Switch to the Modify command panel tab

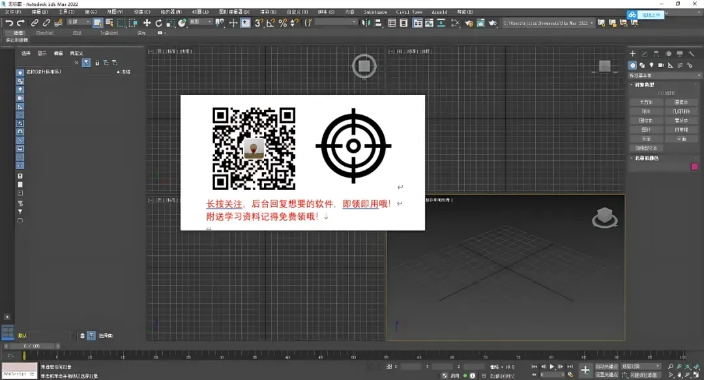tap(644, 54)
